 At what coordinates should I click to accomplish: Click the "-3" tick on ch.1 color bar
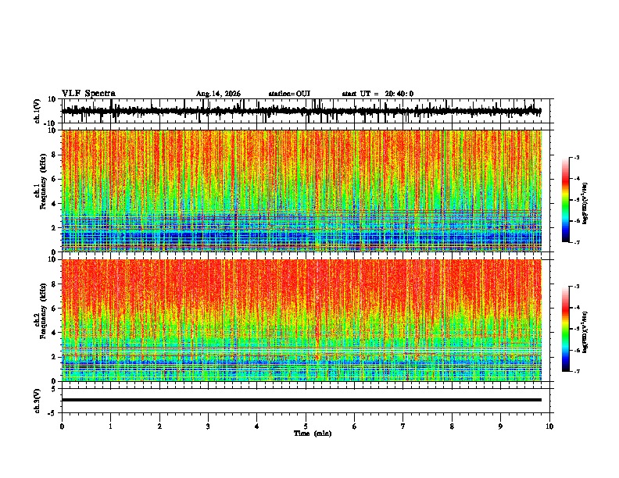pyautogui.click(x=577, y=158)
